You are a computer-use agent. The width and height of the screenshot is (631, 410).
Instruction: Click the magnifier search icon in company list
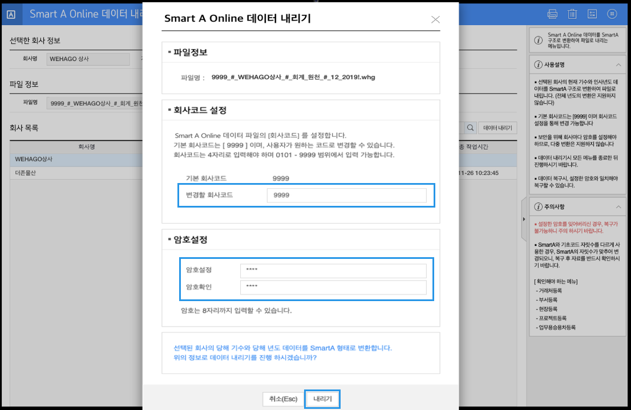(x=471, y=128)
